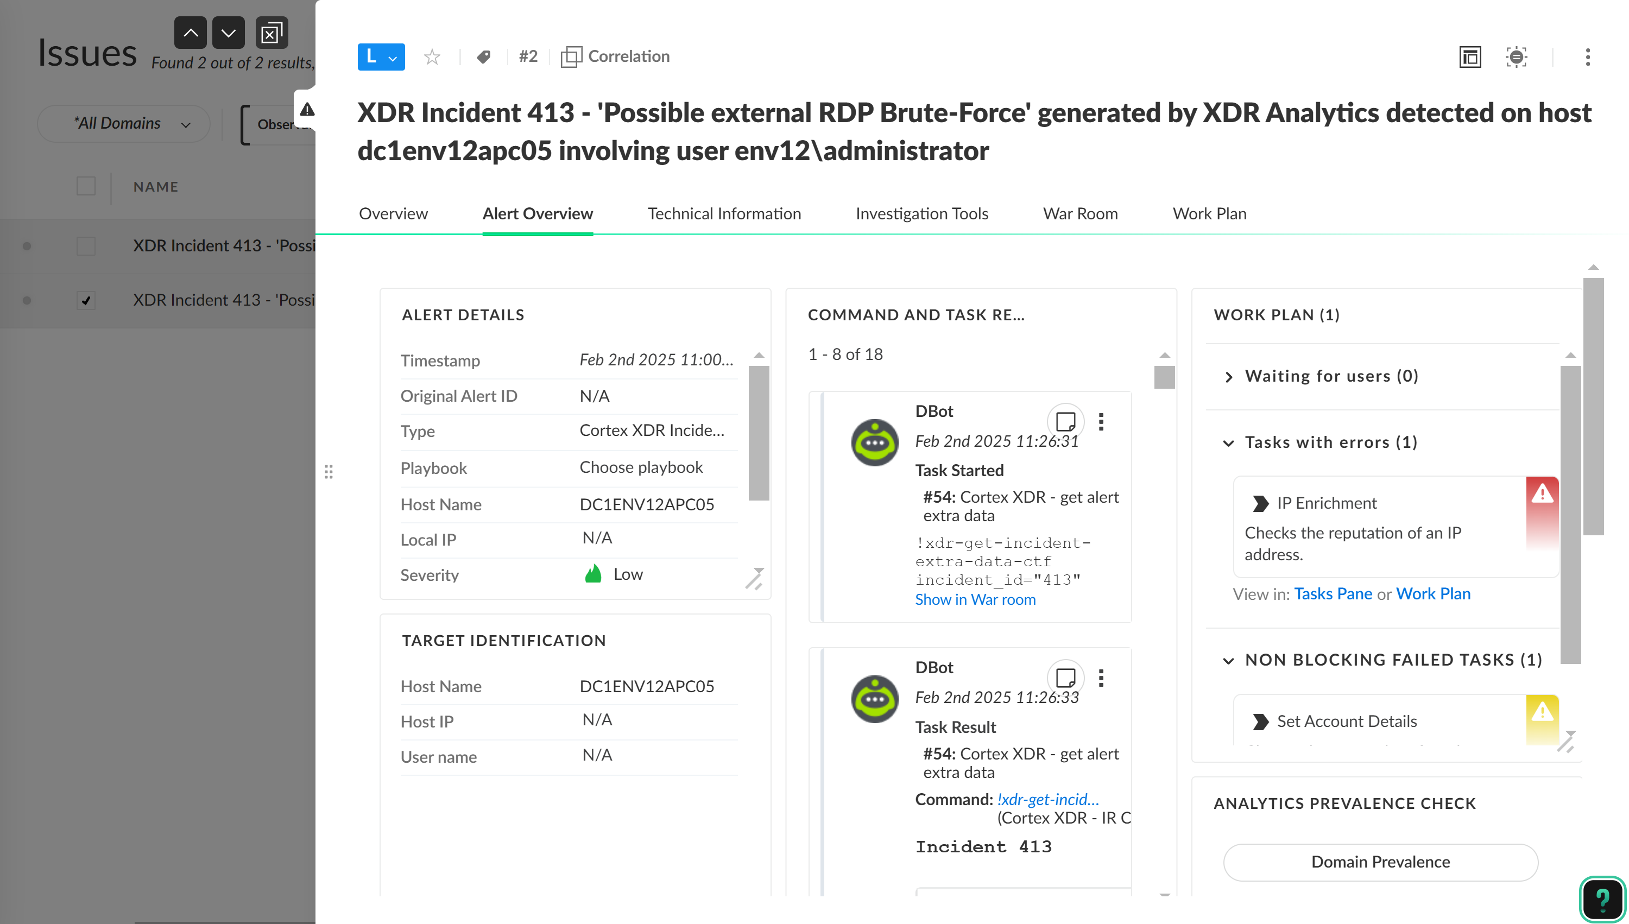
Task: Click DBot avatar on Task Started entry
Action: [x=874, y=442]
